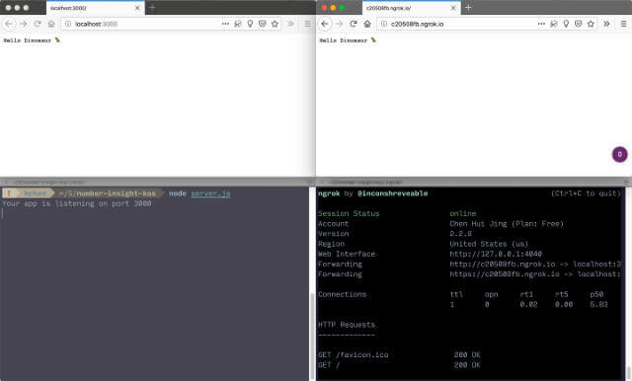
Task: Click the 'Hello Dinosaur' text on localhost page
Action: (32, 40)
